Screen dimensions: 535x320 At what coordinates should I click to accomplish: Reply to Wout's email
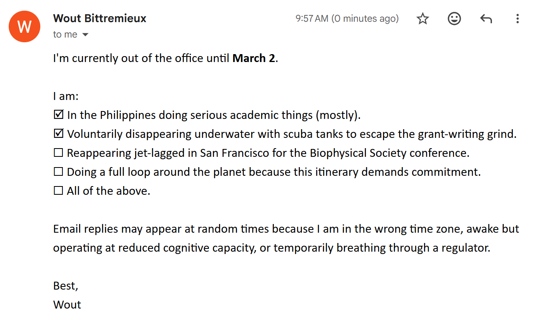pos(486,19)
